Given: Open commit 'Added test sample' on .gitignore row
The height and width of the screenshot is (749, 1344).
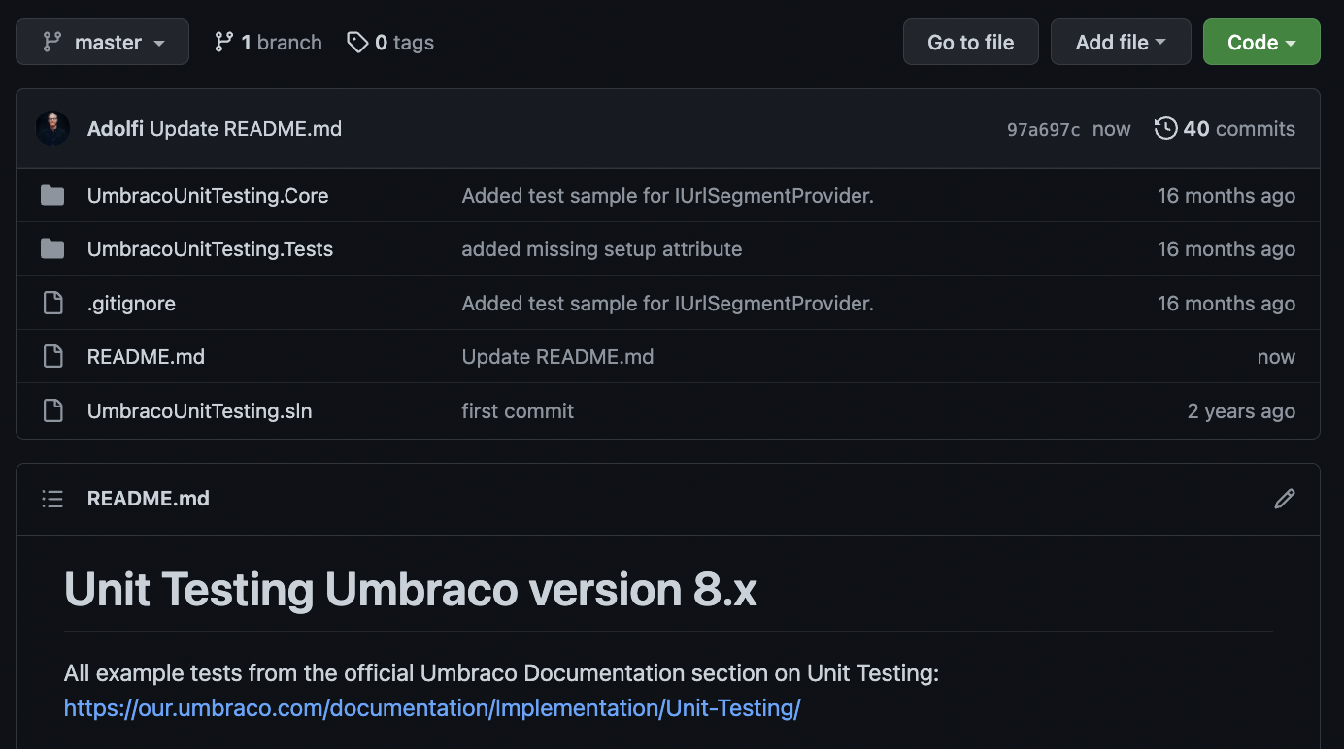Looking at the screenshot, I should tap(667, 304).
